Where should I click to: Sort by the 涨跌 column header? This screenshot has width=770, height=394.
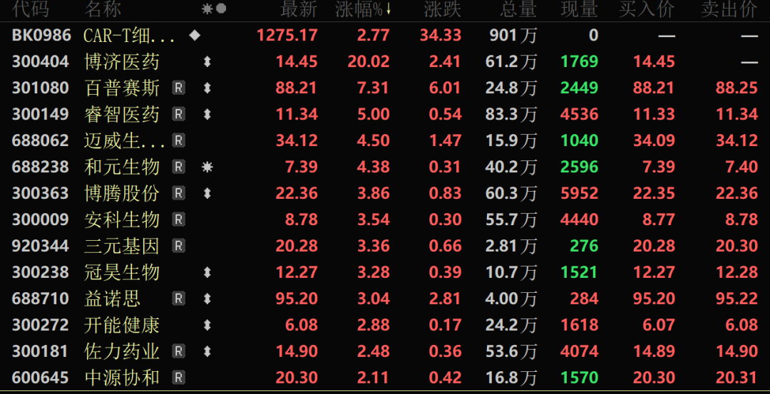(x=443, y=9)
